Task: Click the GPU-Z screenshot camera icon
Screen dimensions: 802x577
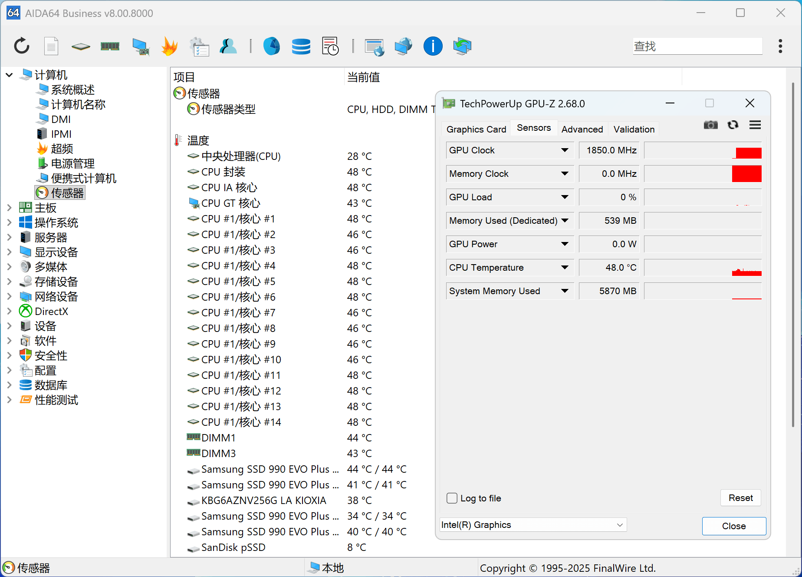Action: pos(710,125)
